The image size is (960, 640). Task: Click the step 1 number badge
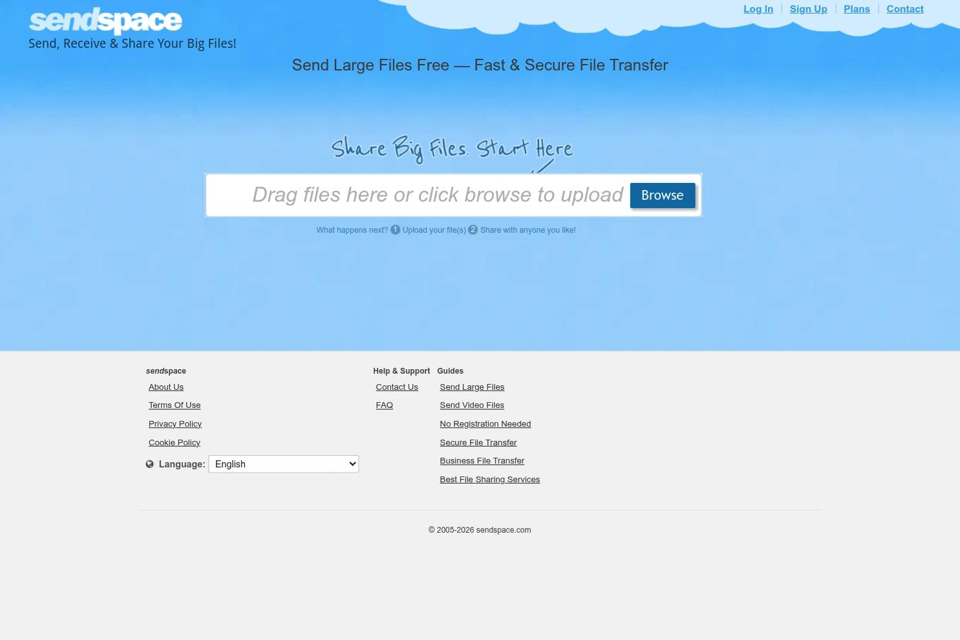coord(396,229)
